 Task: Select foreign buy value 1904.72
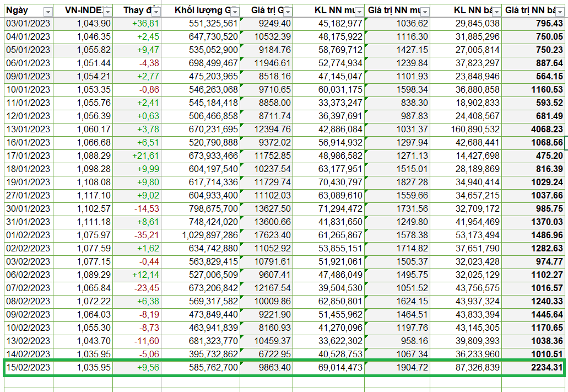397,368
